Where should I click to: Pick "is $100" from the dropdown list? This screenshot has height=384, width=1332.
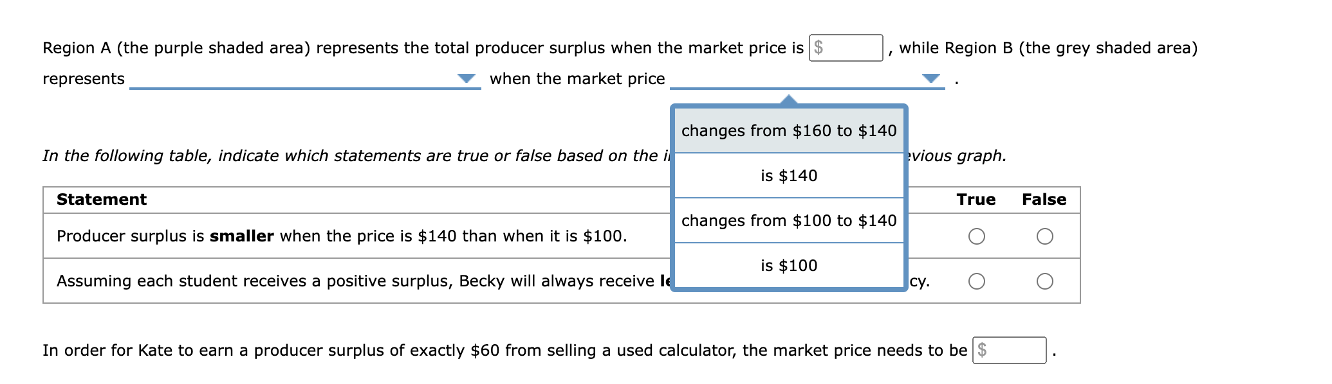coord(789,265)
